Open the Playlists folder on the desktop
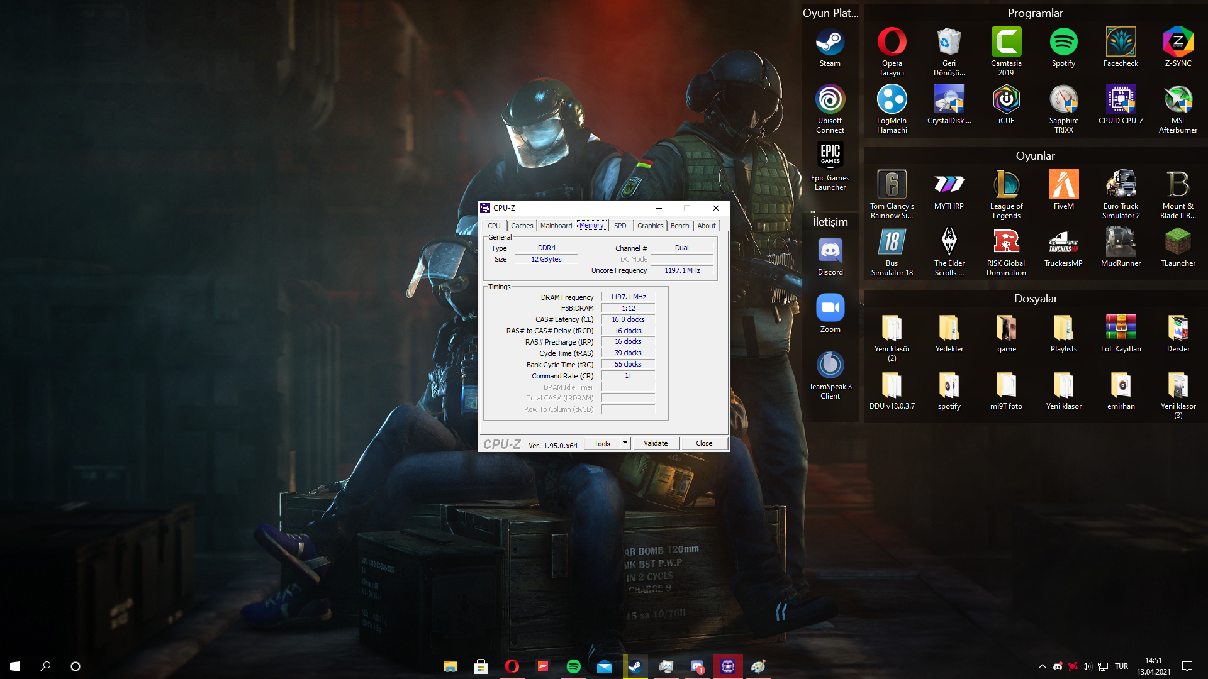1208x679 pixels. (1063, 329)
